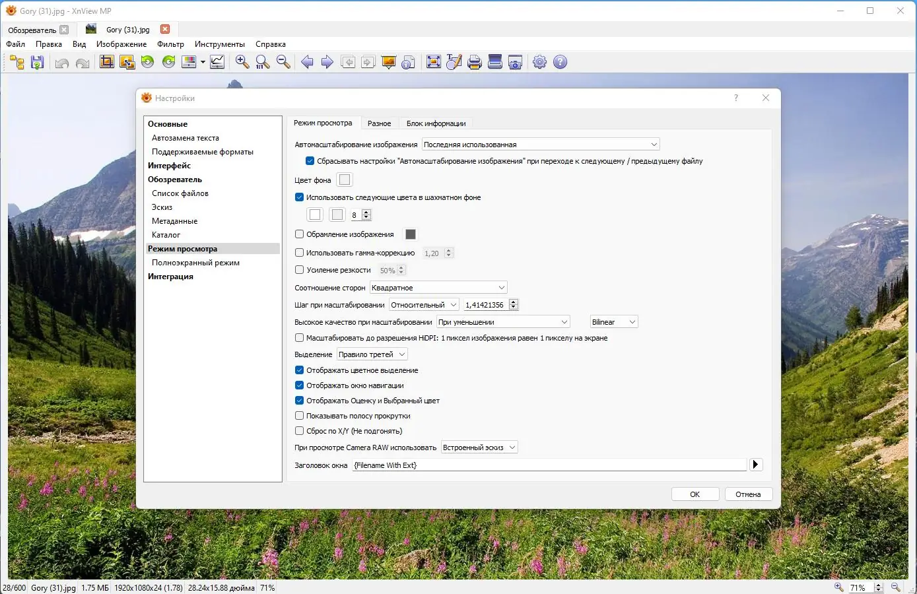Viewport: 917px width, 594px height.
Task: Open the draw and text annotation tool
Action: (x=454, y=63)
